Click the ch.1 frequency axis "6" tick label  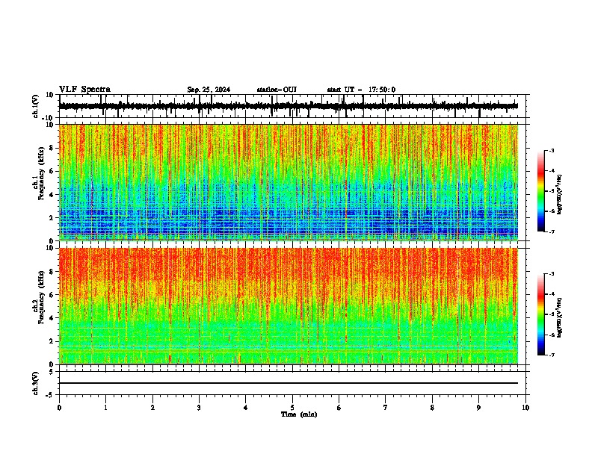52,171
